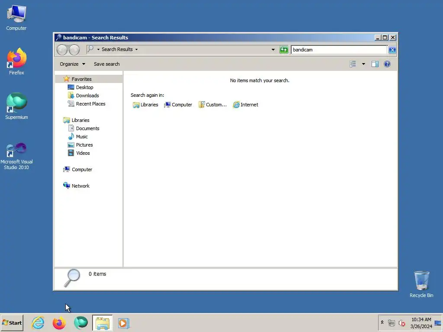Viewport: 443px width, 332px height.
Task: Click the Show desktop tray button
Action: (x=438, y=323)
